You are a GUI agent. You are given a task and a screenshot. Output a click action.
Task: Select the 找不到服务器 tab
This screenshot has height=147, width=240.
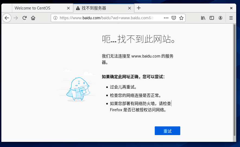[104, 8]
